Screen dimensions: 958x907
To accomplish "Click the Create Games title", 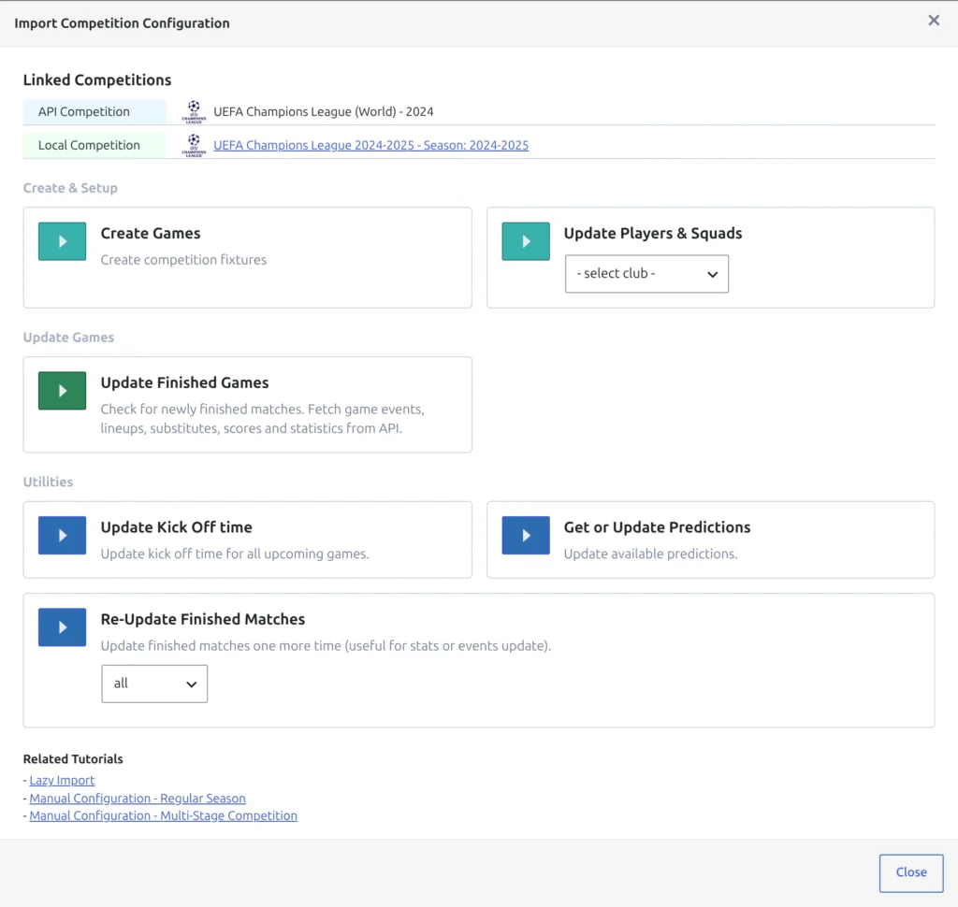I will [151, 234].
